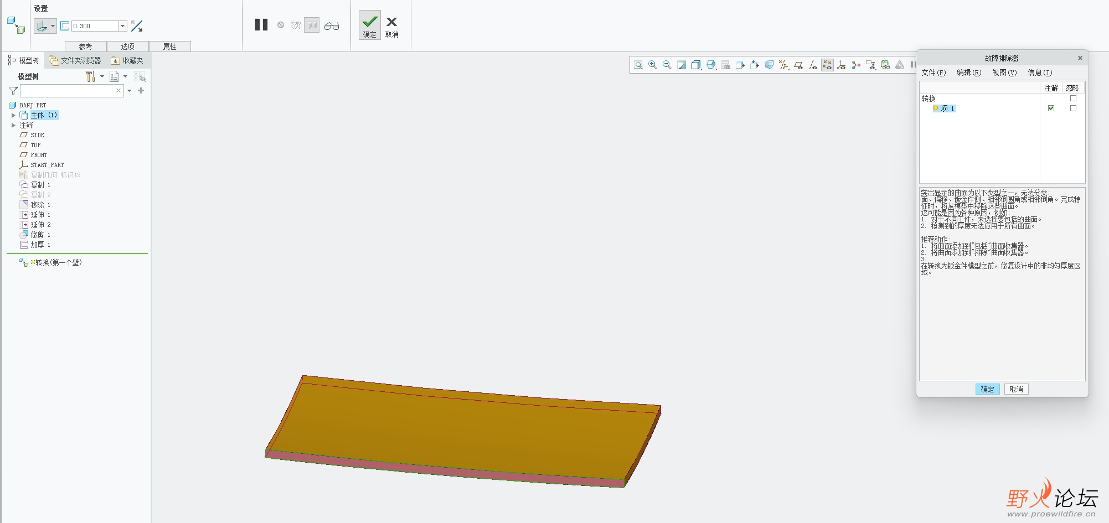This screenshot has width=1109, height=523.
Task: Open the tree display list dropdown arrow
Action: pyautogui.click(x=125, y=76)
